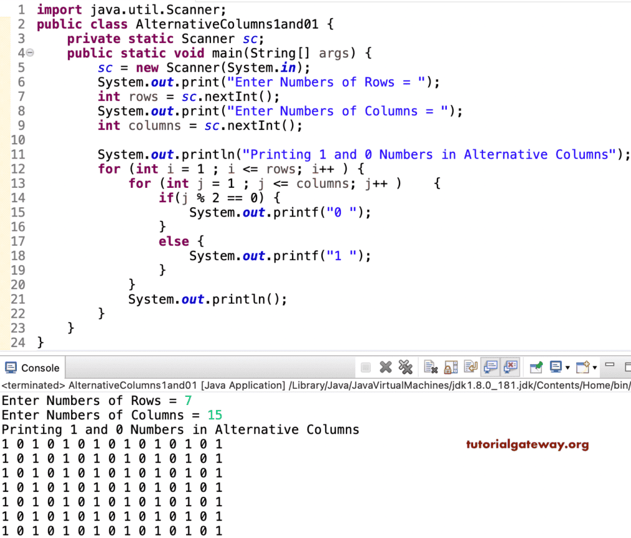Visit the tutorialgateway.org link
631x538 pixels.
point(527,445)
